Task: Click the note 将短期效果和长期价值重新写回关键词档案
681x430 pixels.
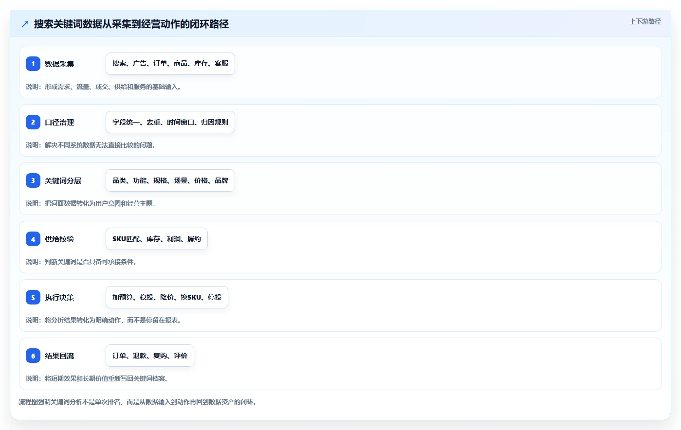Action: (x=97, y=378)
